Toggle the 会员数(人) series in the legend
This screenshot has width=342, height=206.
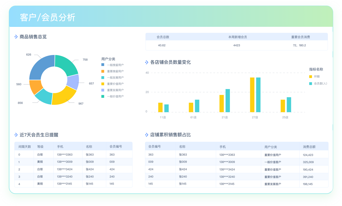pos(311,83)
